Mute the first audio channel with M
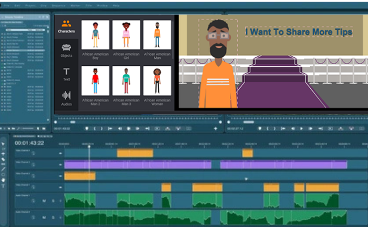368x227 pixels. tap(44, 200)
